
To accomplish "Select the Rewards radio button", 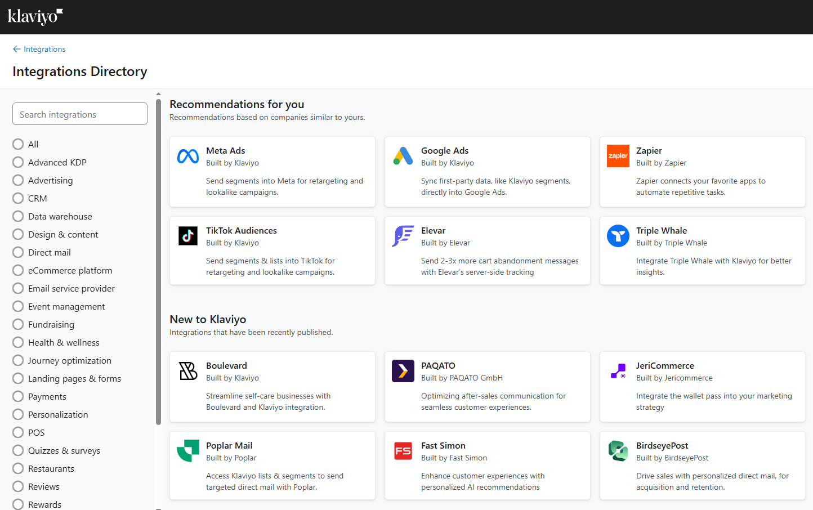I will tap(18, 504).
